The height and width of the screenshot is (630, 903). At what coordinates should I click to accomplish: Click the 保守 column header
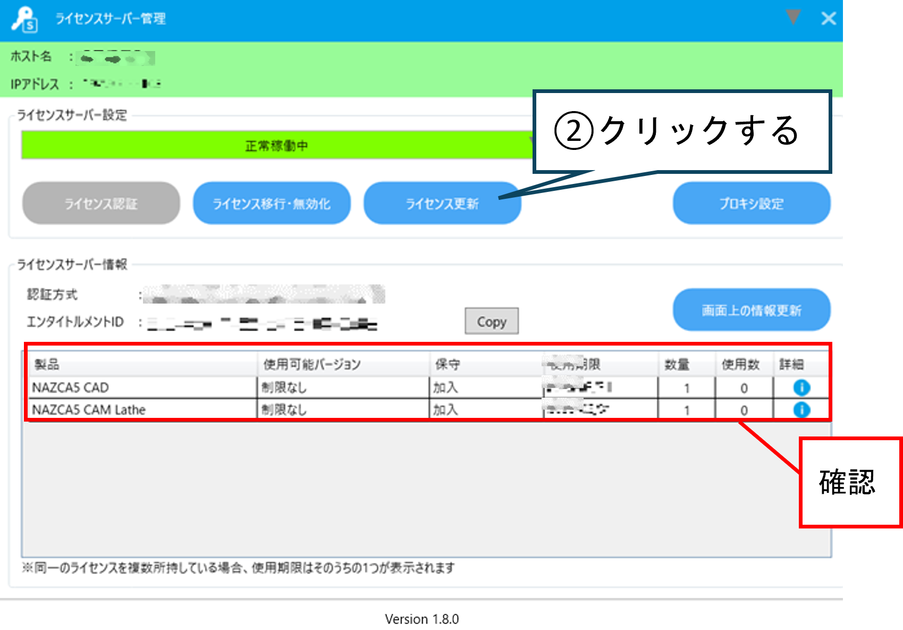click(486, 364)
